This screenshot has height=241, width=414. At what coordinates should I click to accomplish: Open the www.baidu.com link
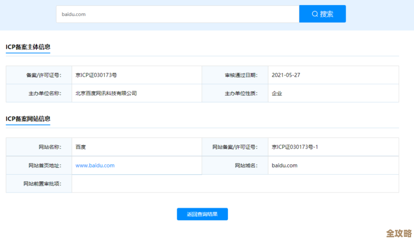pyautogui.click(x=95, y=165)
